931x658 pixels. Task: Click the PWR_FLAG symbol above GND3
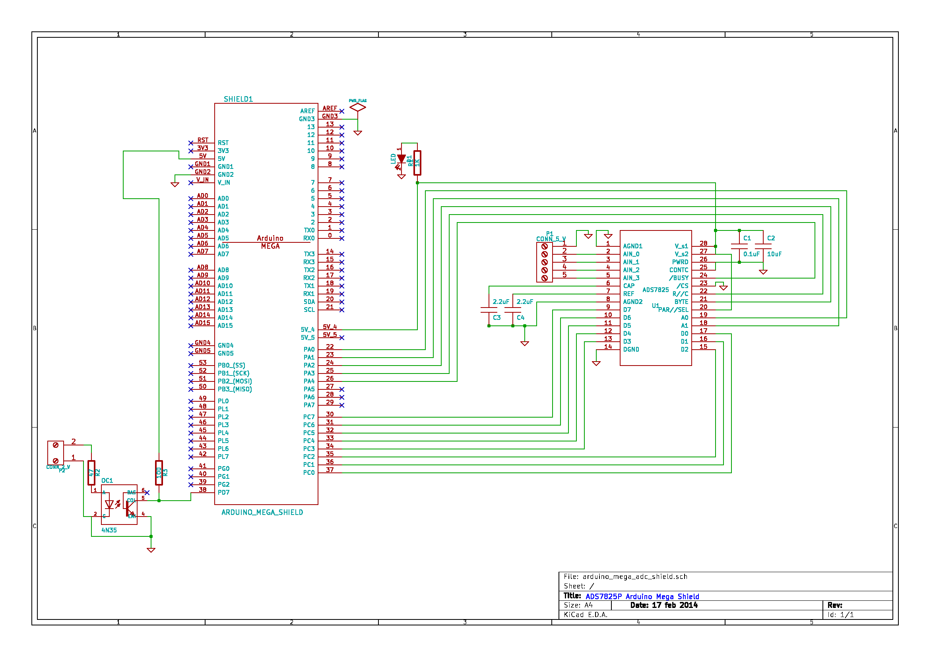[359, 107]
